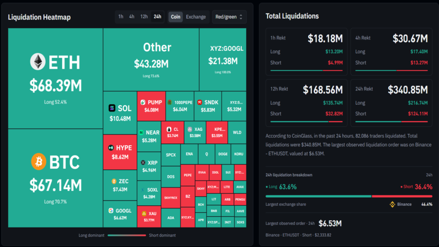Click the HYPE coin icon
This screenshot has width=439, height=247.
tap(111, 148)
